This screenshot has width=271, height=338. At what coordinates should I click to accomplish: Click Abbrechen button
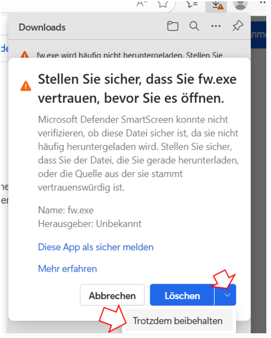(x=112, y=296)
